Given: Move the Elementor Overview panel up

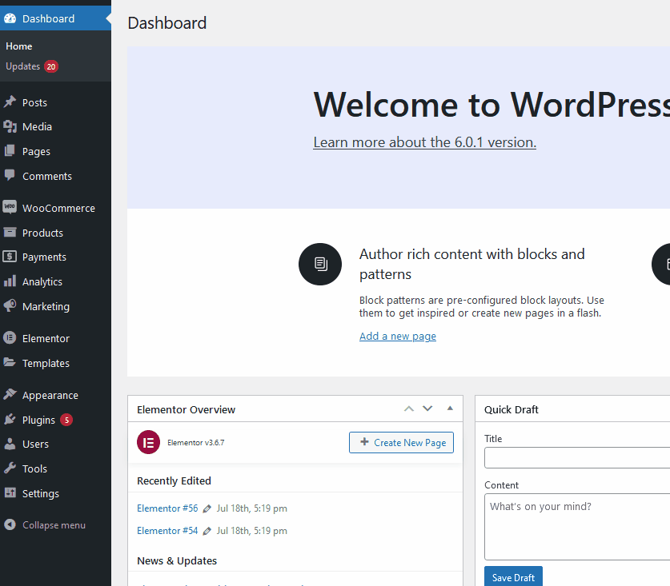Looking at the screenshot, I should click(408, 409).
